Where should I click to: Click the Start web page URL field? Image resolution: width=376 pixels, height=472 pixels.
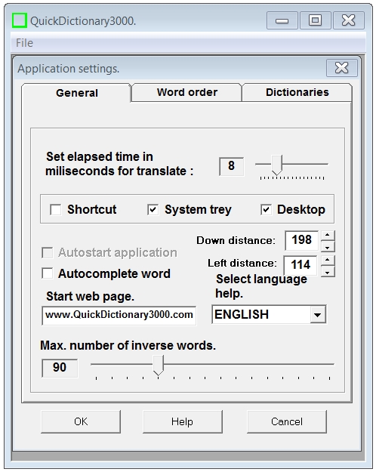119,315
